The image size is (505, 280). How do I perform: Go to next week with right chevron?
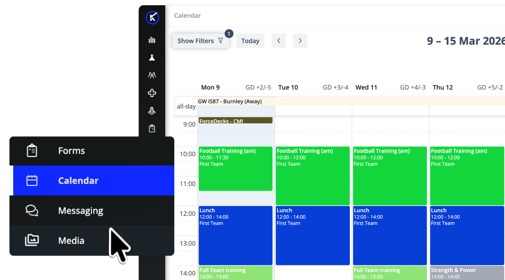pyautogui.click(x=300, y=41)
